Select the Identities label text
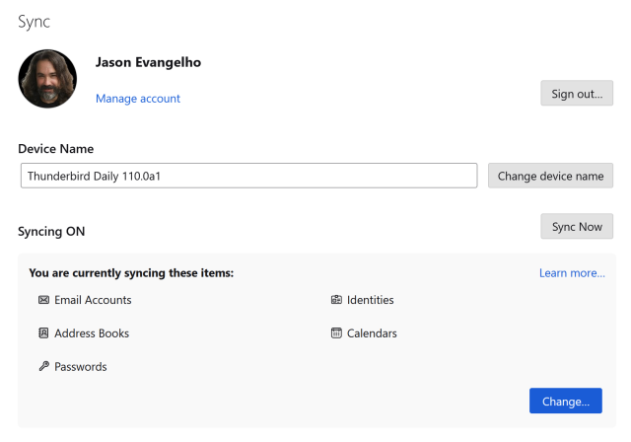The height and width of the screenshot is (442, 631). coord(371,300)
